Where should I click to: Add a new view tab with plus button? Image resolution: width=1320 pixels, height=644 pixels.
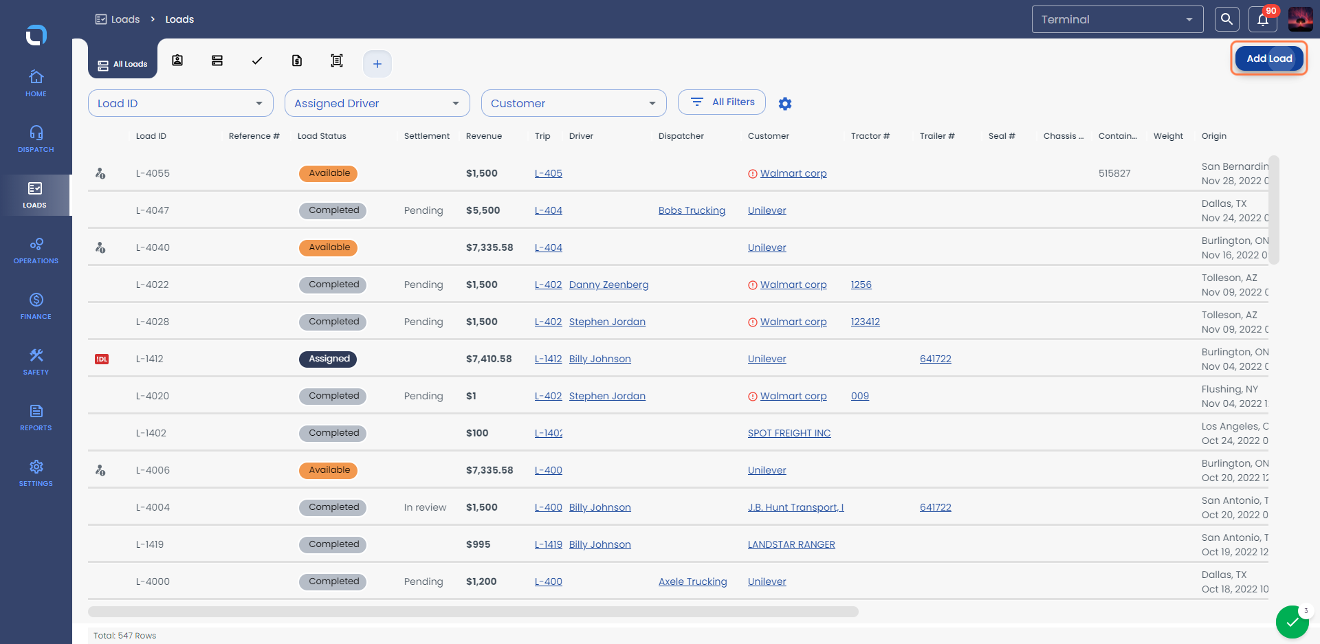coord(377,64)
